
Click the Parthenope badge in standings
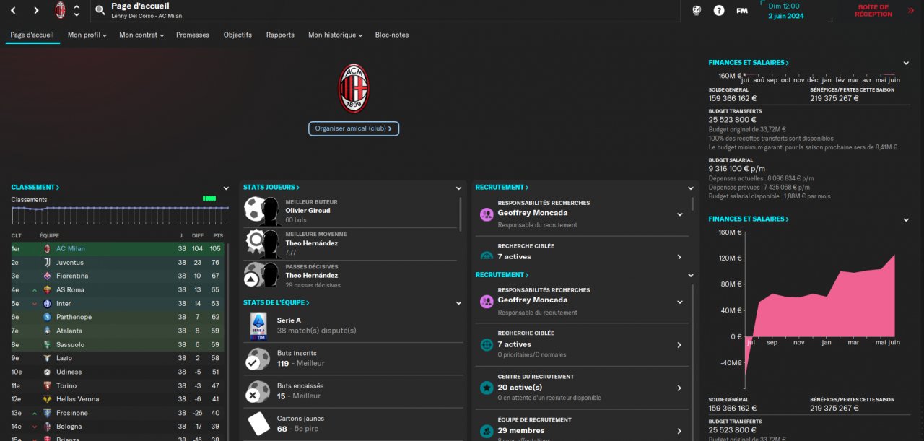(x=48, y=317)
